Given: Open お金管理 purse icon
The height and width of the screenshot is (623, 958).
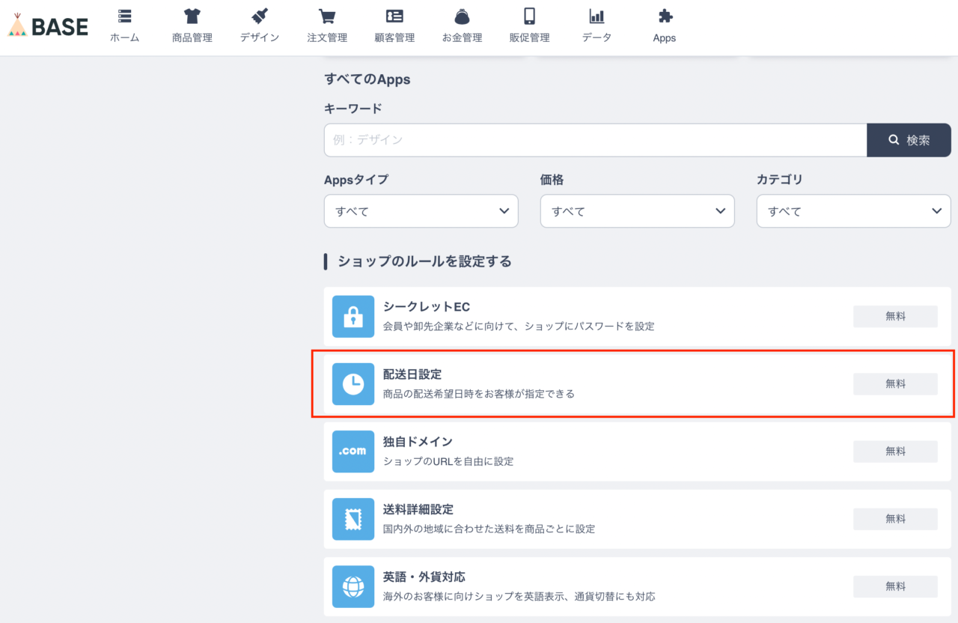Looking at the screenshot, I should coord(462,16).
